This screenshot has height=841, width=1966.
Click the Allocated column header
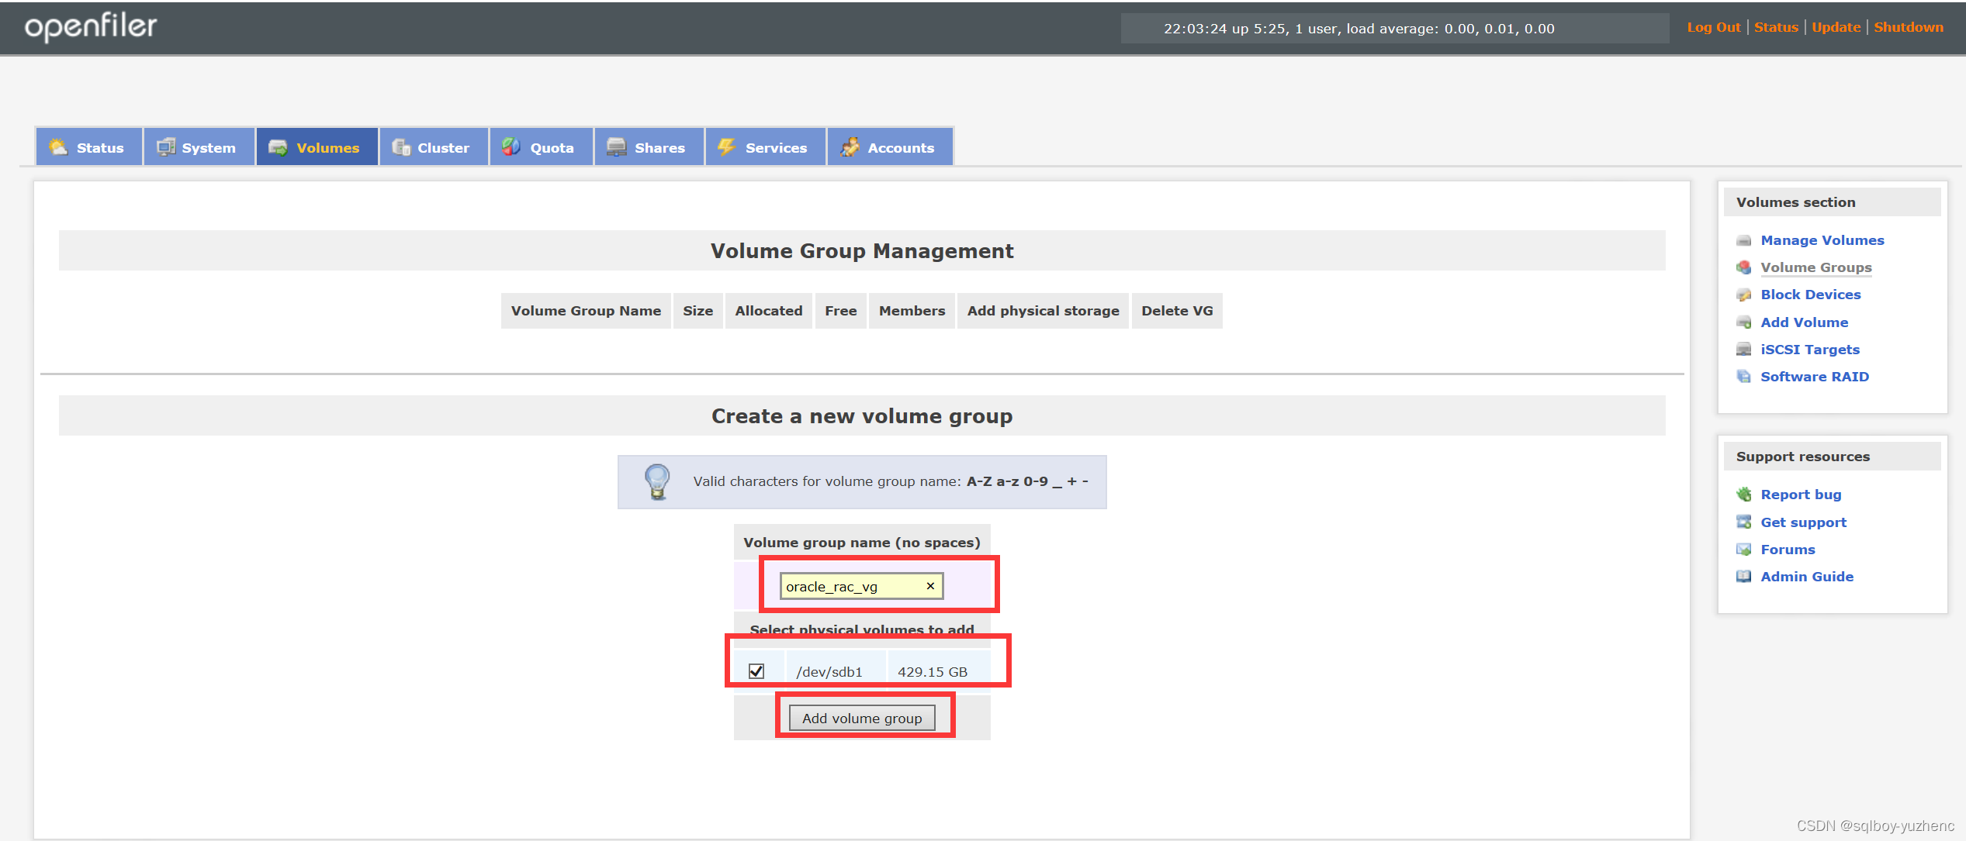point(768,311)
